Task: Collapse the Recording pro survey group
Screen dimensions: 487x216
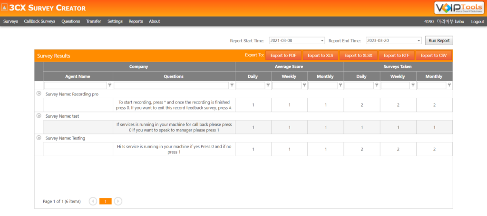Action: (39, 94)
